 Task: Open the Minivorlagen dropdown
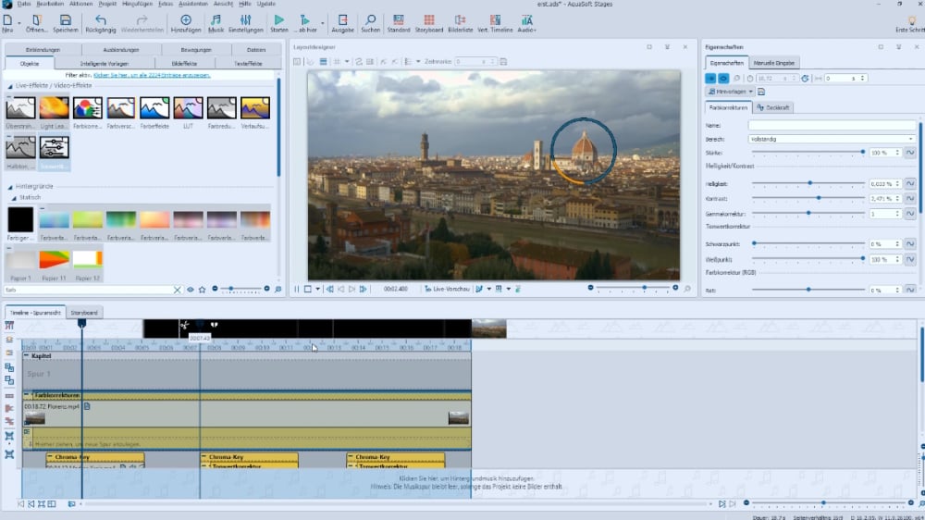point(731,92)
